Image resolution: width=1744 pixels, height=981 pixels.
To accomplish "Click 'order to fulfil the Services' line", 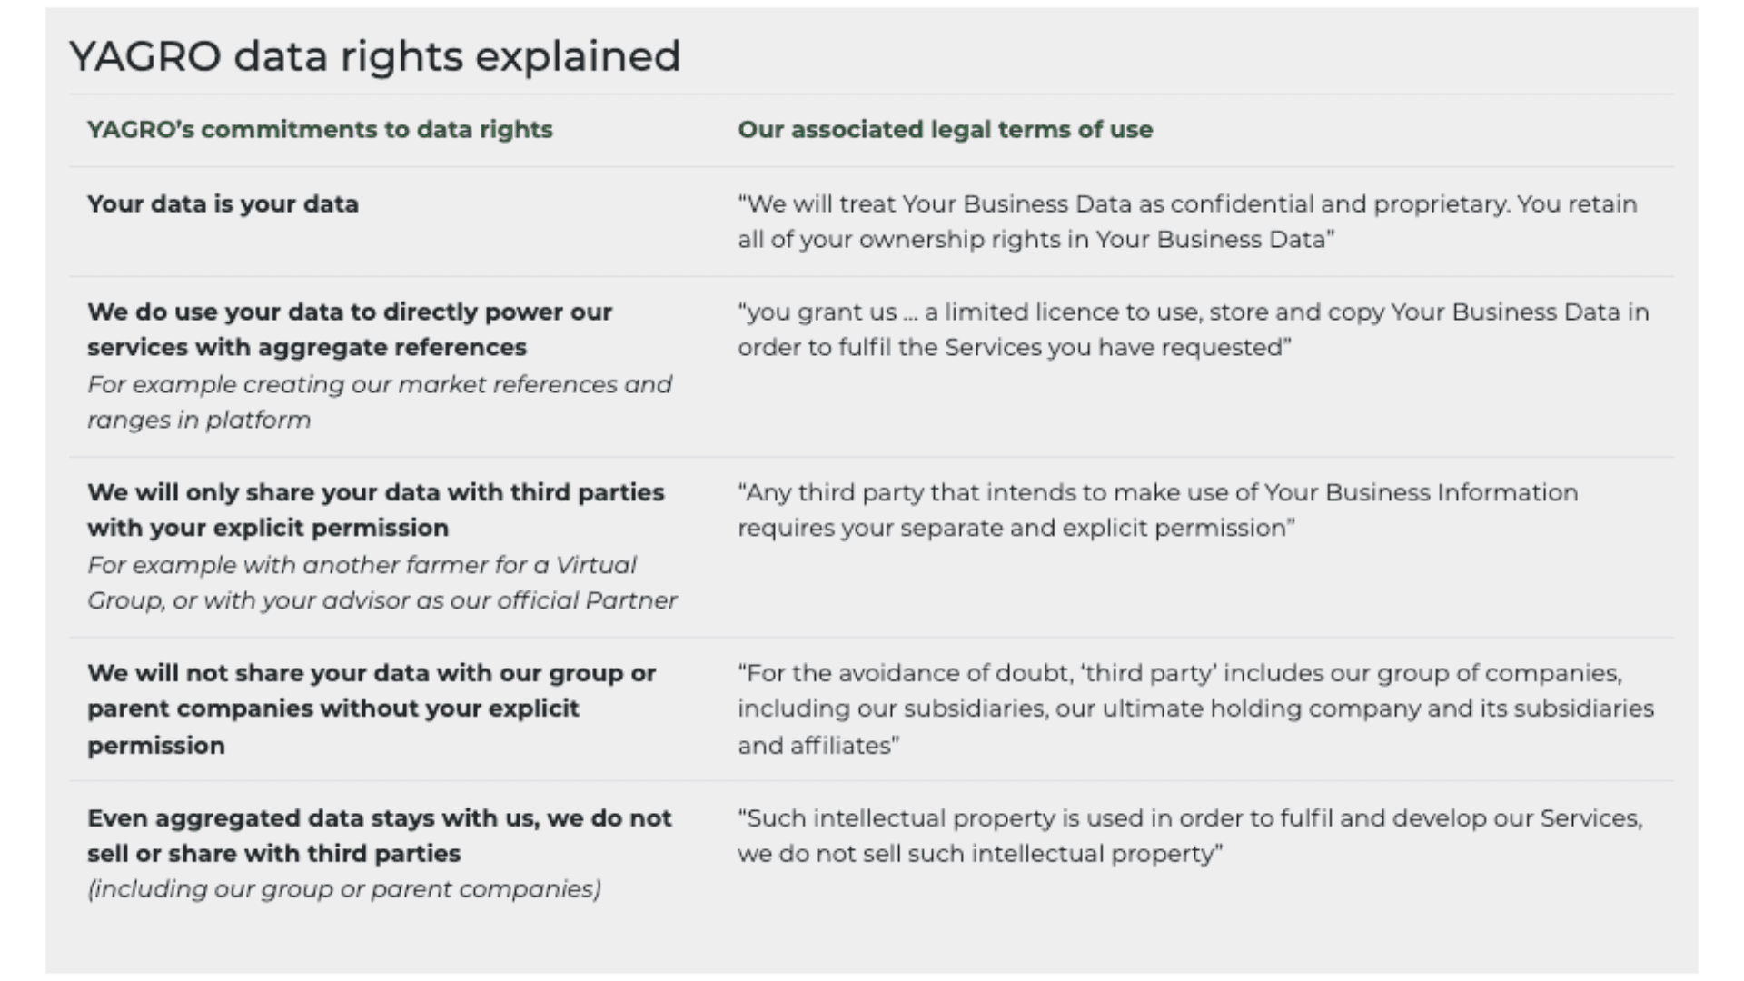I will [x=1015, y=347].
